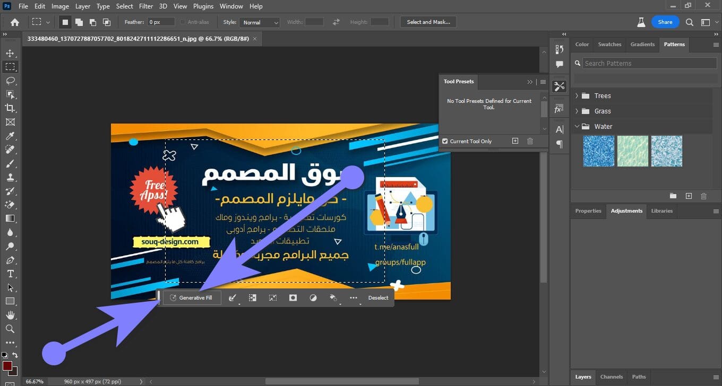Select the Dodge tool

(10, 246)
